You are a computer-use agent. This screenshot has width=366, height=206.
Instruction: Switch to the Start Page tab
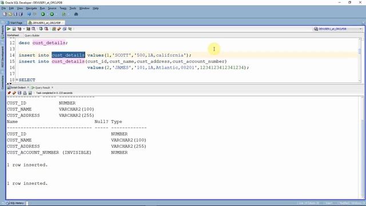15,23
